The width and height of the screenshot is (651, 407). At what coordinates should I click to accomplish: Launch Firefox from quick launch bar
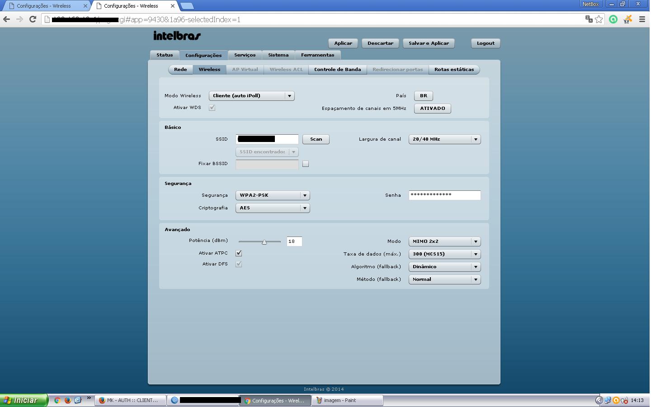pyautogui.click(x=67, y=400)
